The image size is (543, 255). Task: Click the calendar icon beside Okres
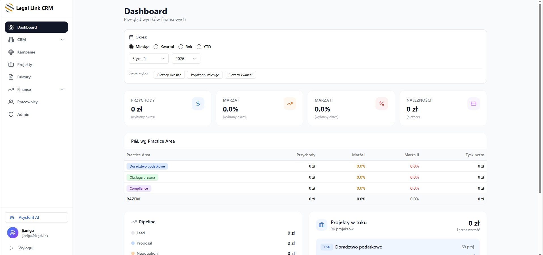(131, 37)
